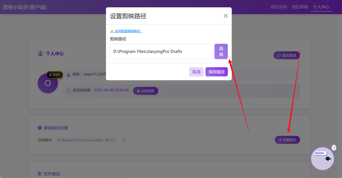342x178 pixels.
Task: Open the floating robot assistant
Action: coord(322,159)
